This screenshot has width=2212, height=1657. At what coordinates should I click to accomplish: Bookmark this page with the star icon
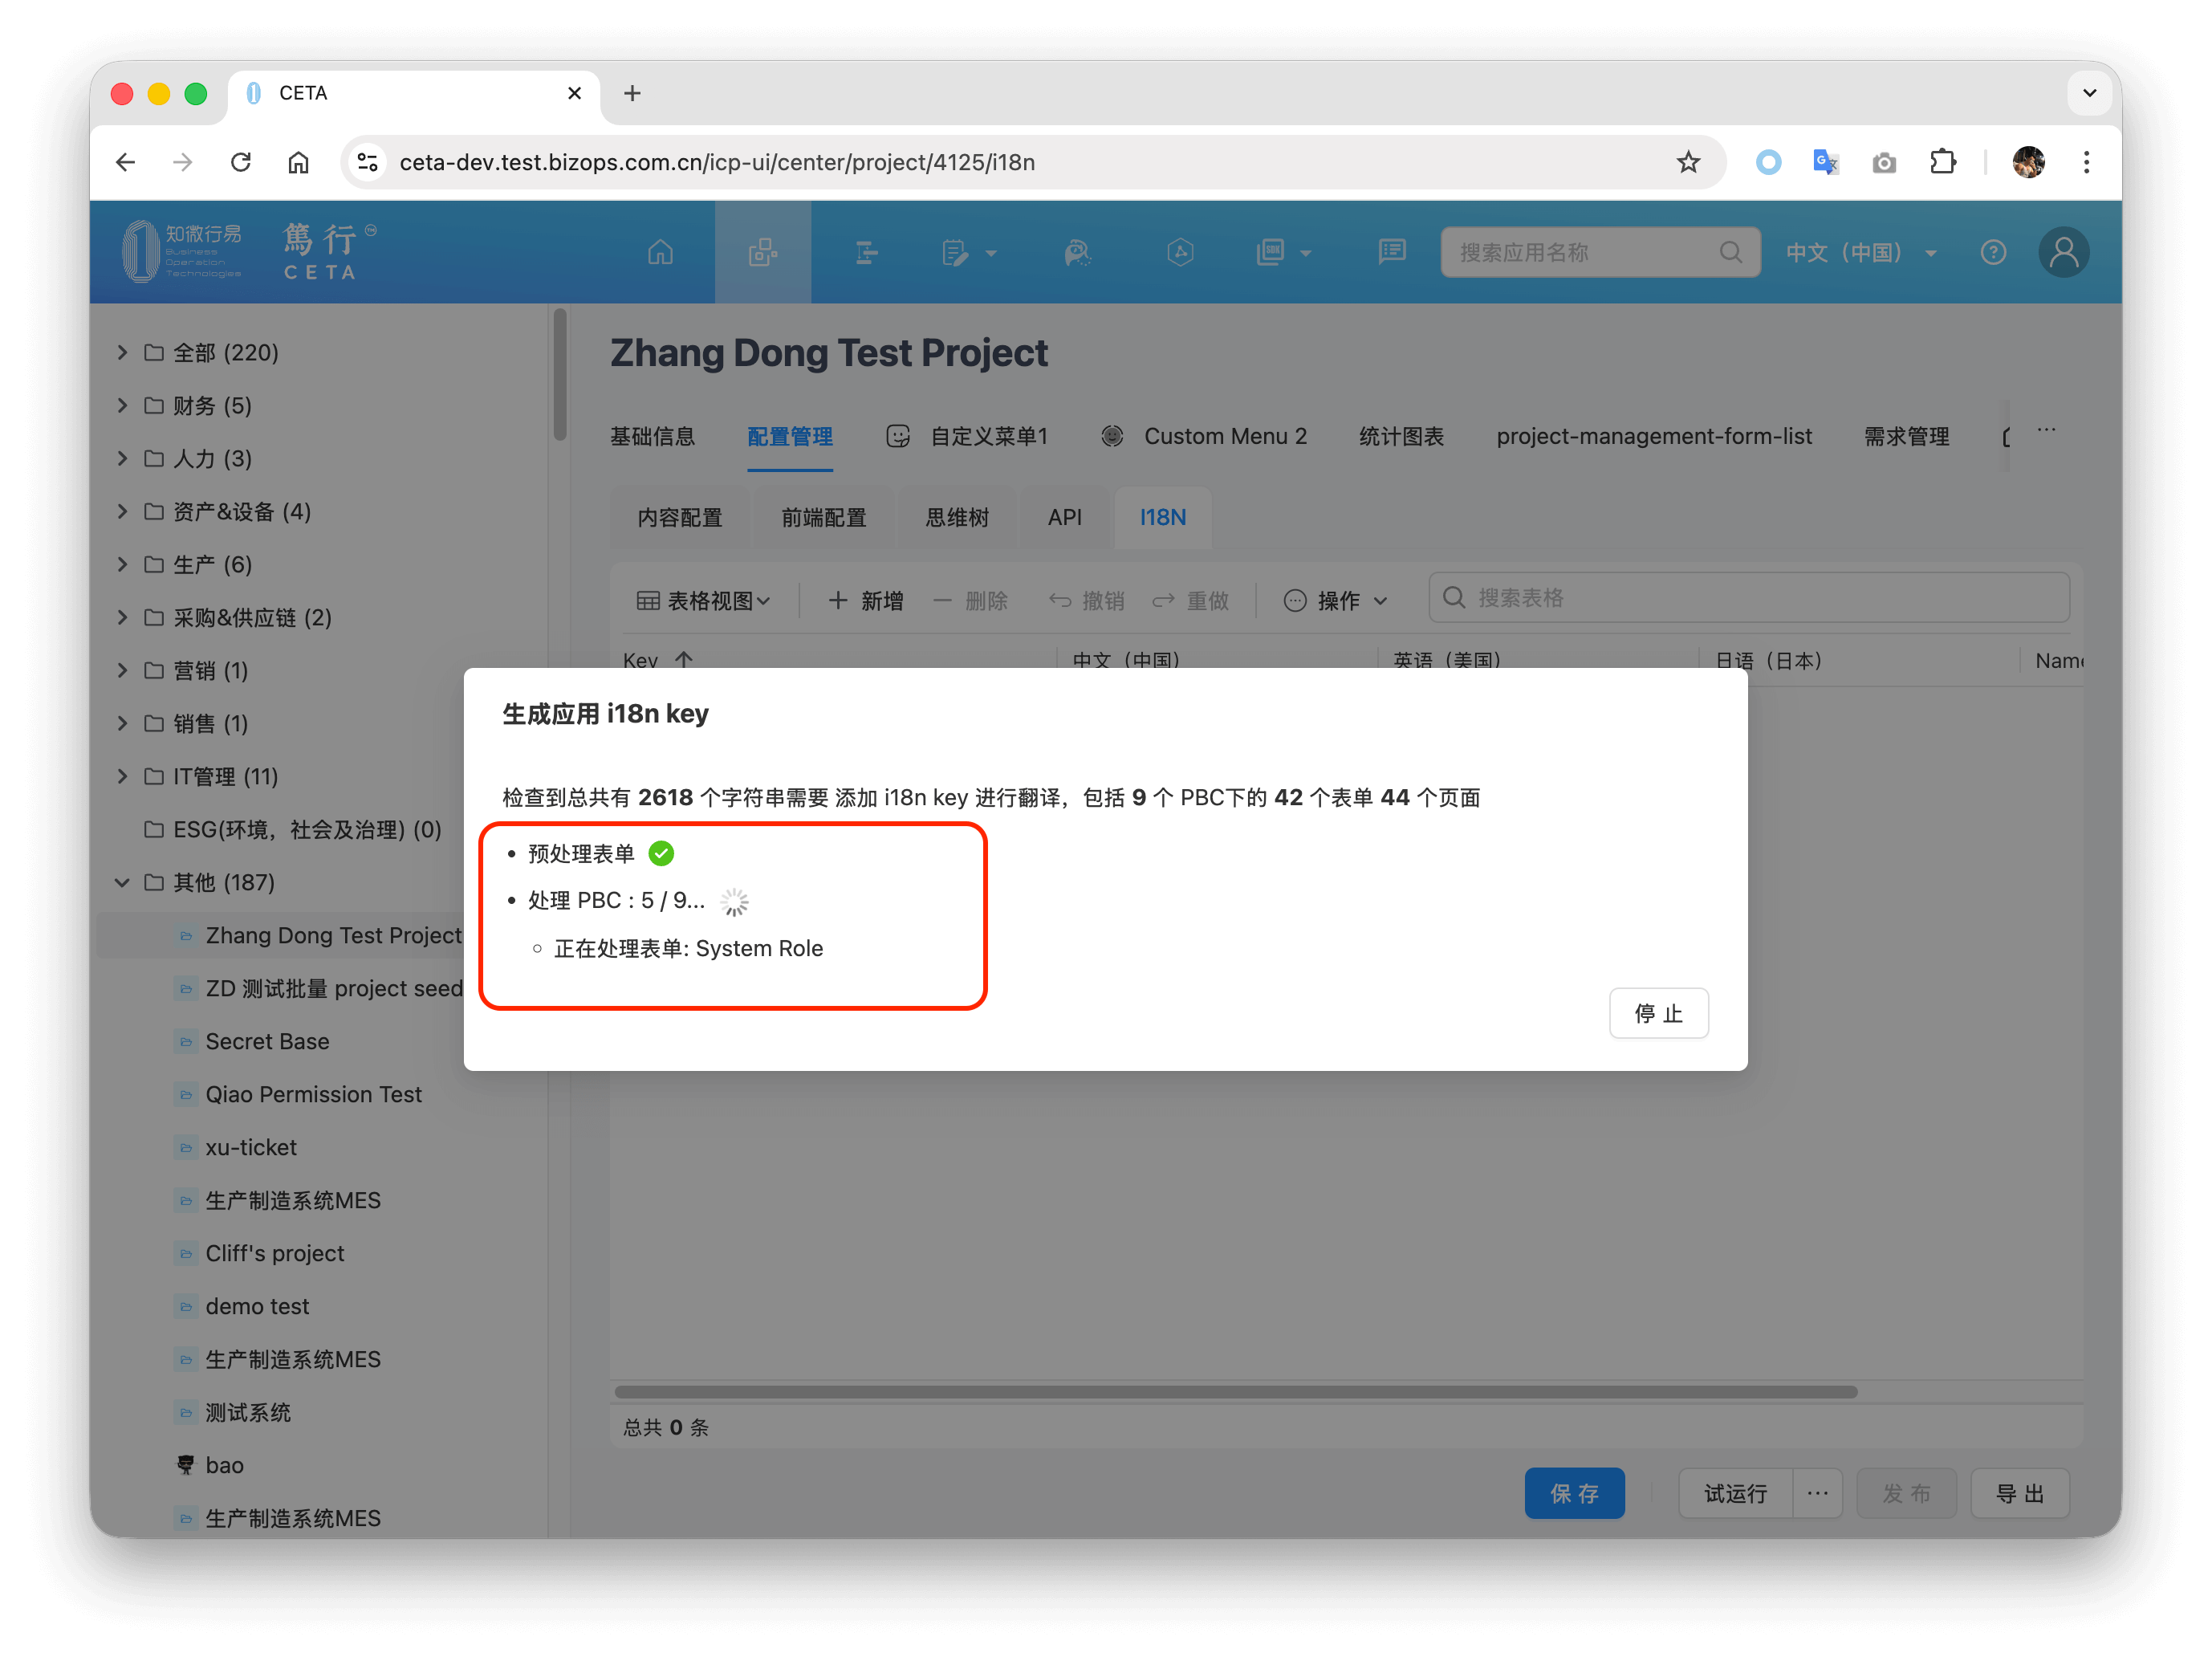coord(1689,162)
